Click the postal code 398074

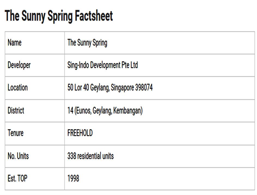click(144, 88)
